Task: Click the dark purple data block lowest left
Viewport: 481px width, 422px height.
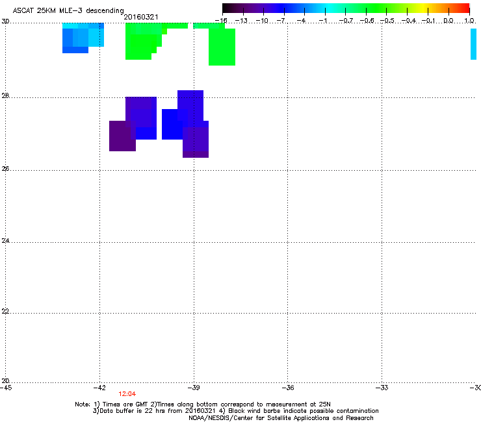Action: pos(122,136)
